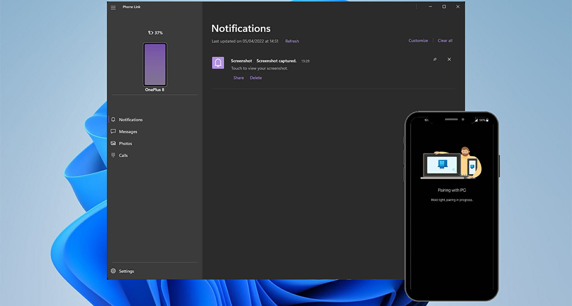Click the OnePlus 8 phone thumbnail
Viewport: 572px width, 306px height.
[155, 64]
